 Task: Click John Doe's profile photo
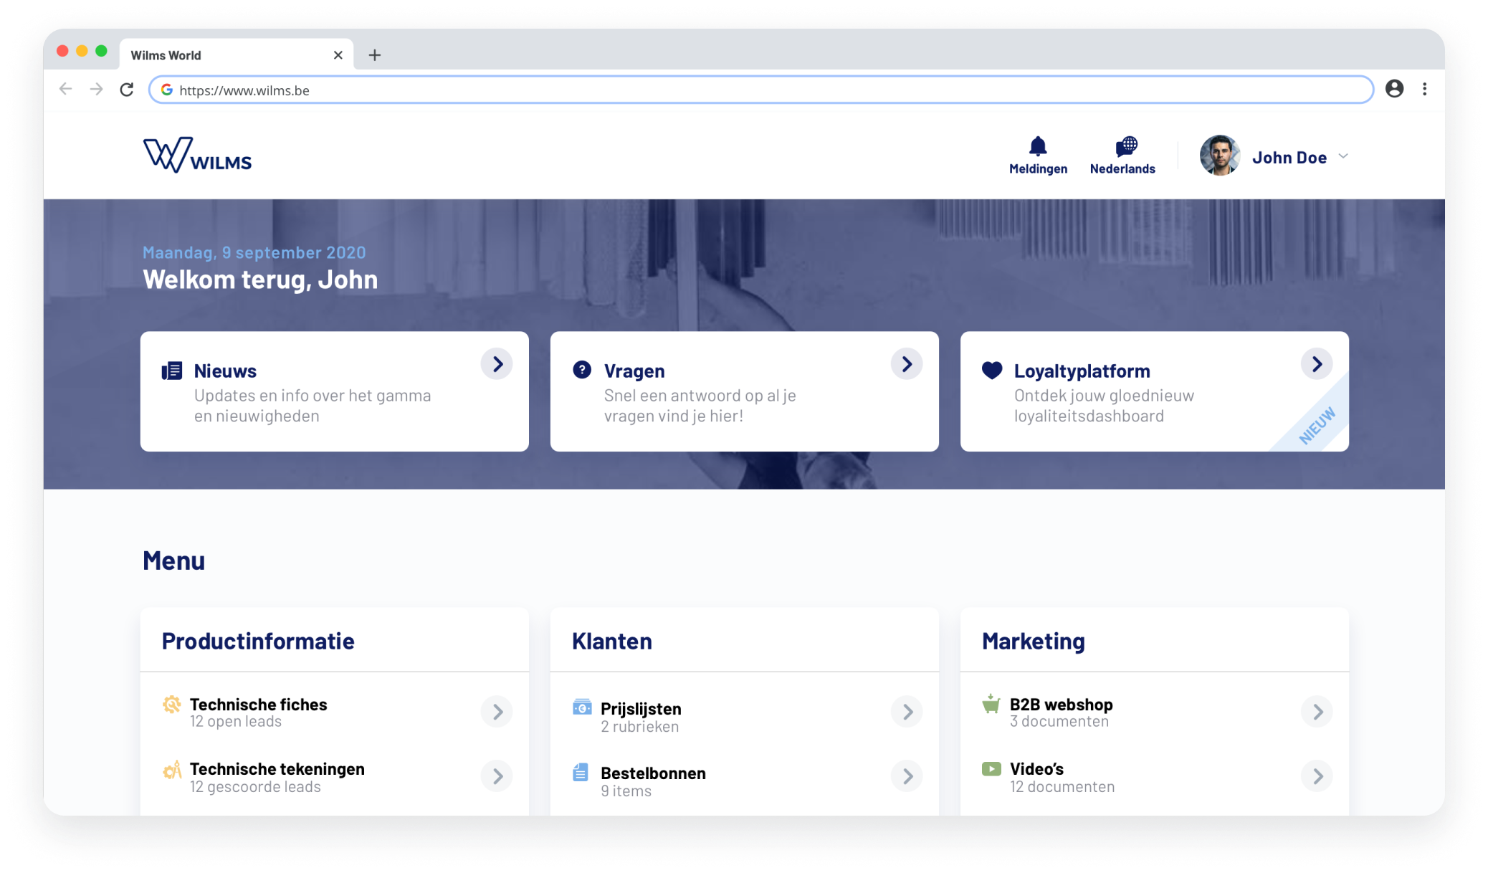(x=1219, y=156)
